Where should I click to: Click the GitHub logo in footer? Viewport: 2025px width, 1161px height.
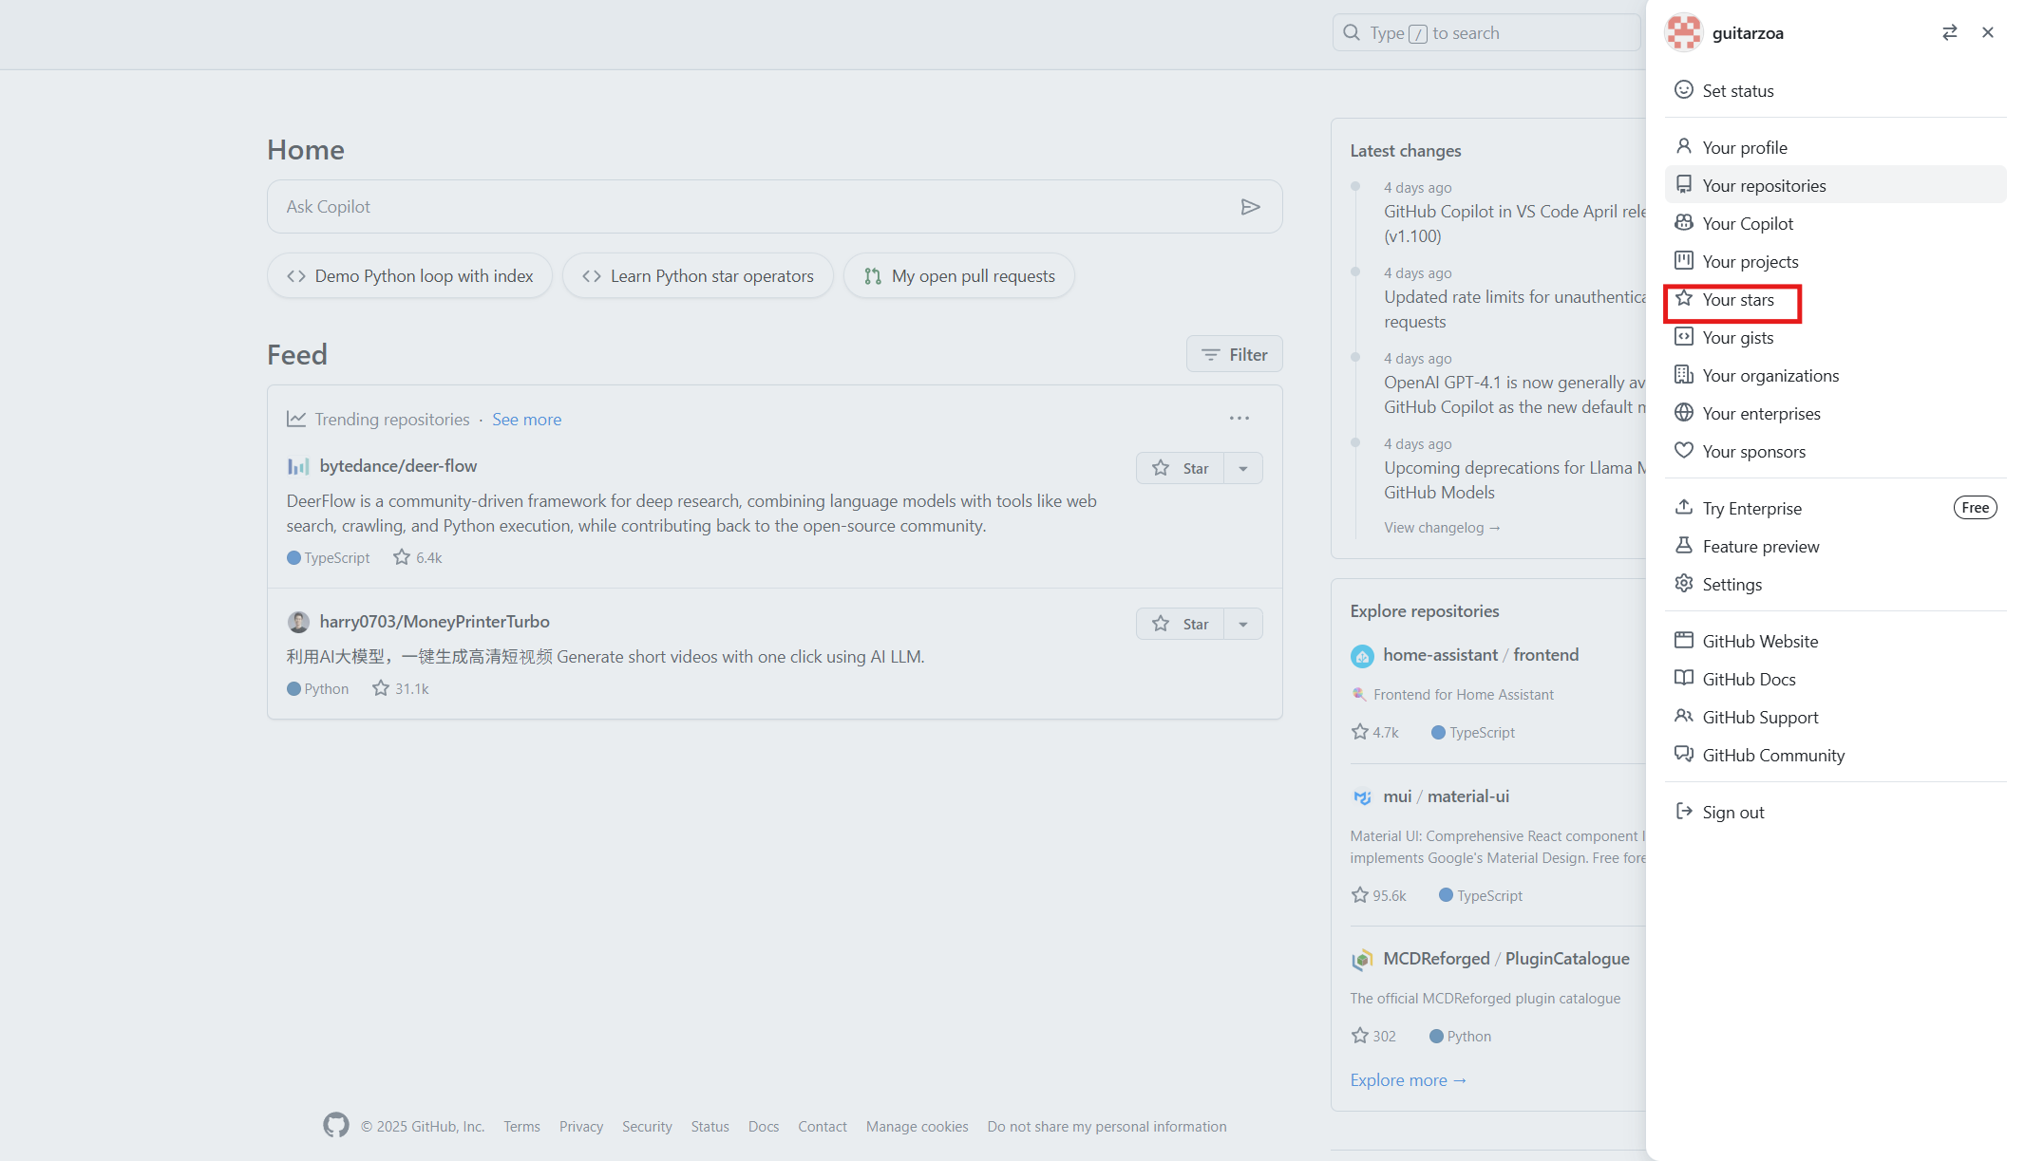click(x=335, y=1126)
